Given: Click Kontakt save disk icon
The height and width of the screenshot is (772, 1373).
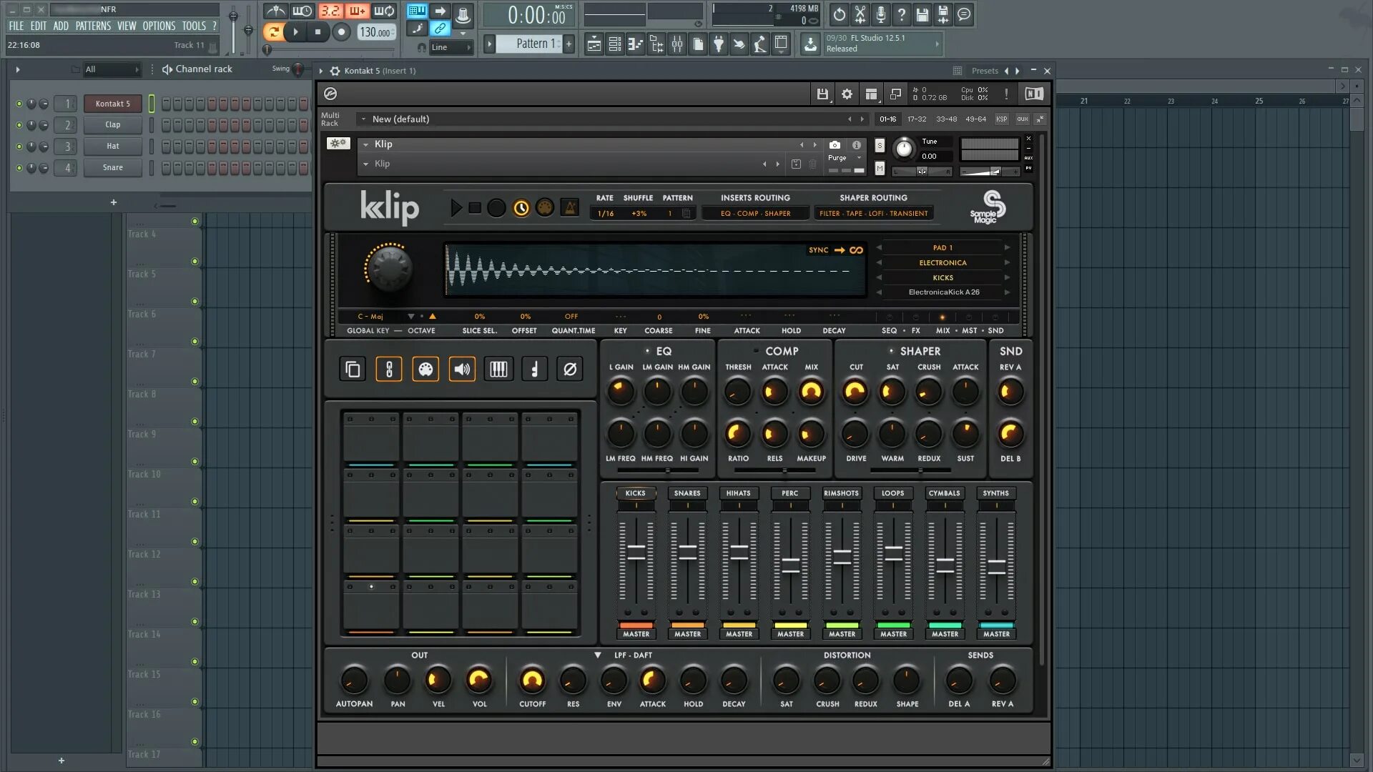Looking at the screenshot, I should point(822,94).
